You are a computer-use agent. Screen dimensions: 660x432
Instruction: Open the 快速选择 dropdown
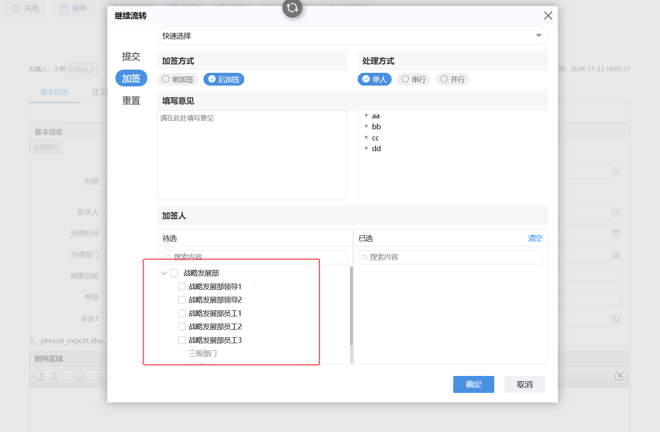(x=352, y=36)
